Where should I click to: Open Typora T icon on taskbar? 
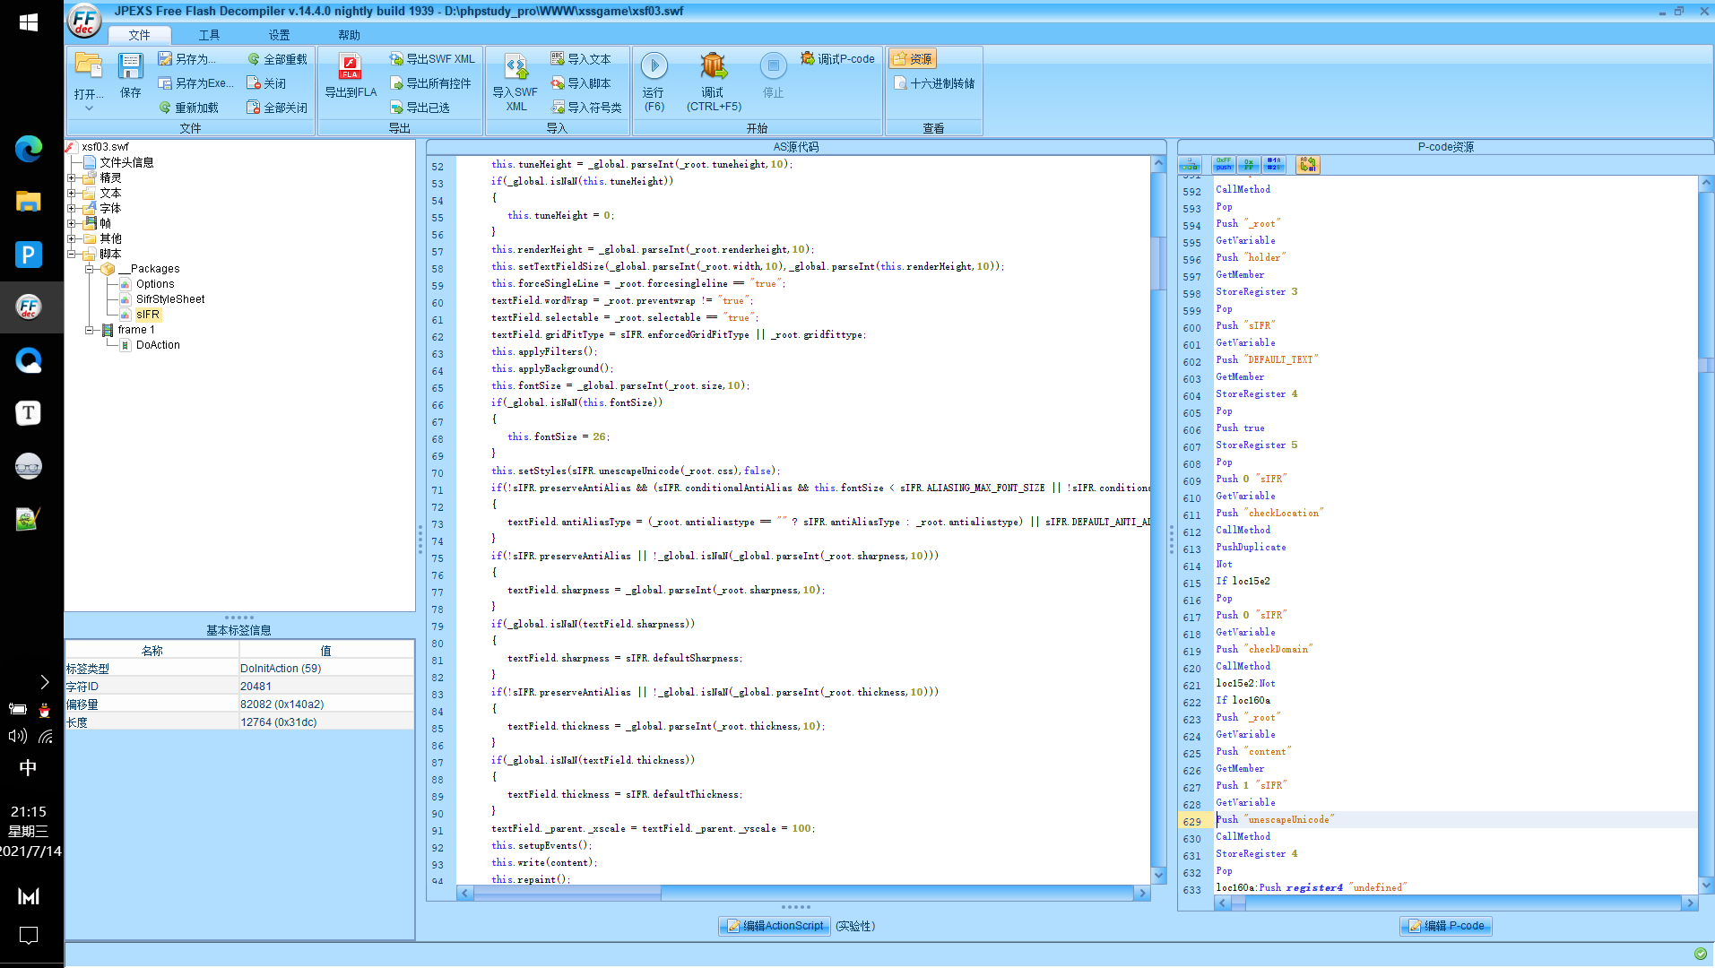point(29,412)
